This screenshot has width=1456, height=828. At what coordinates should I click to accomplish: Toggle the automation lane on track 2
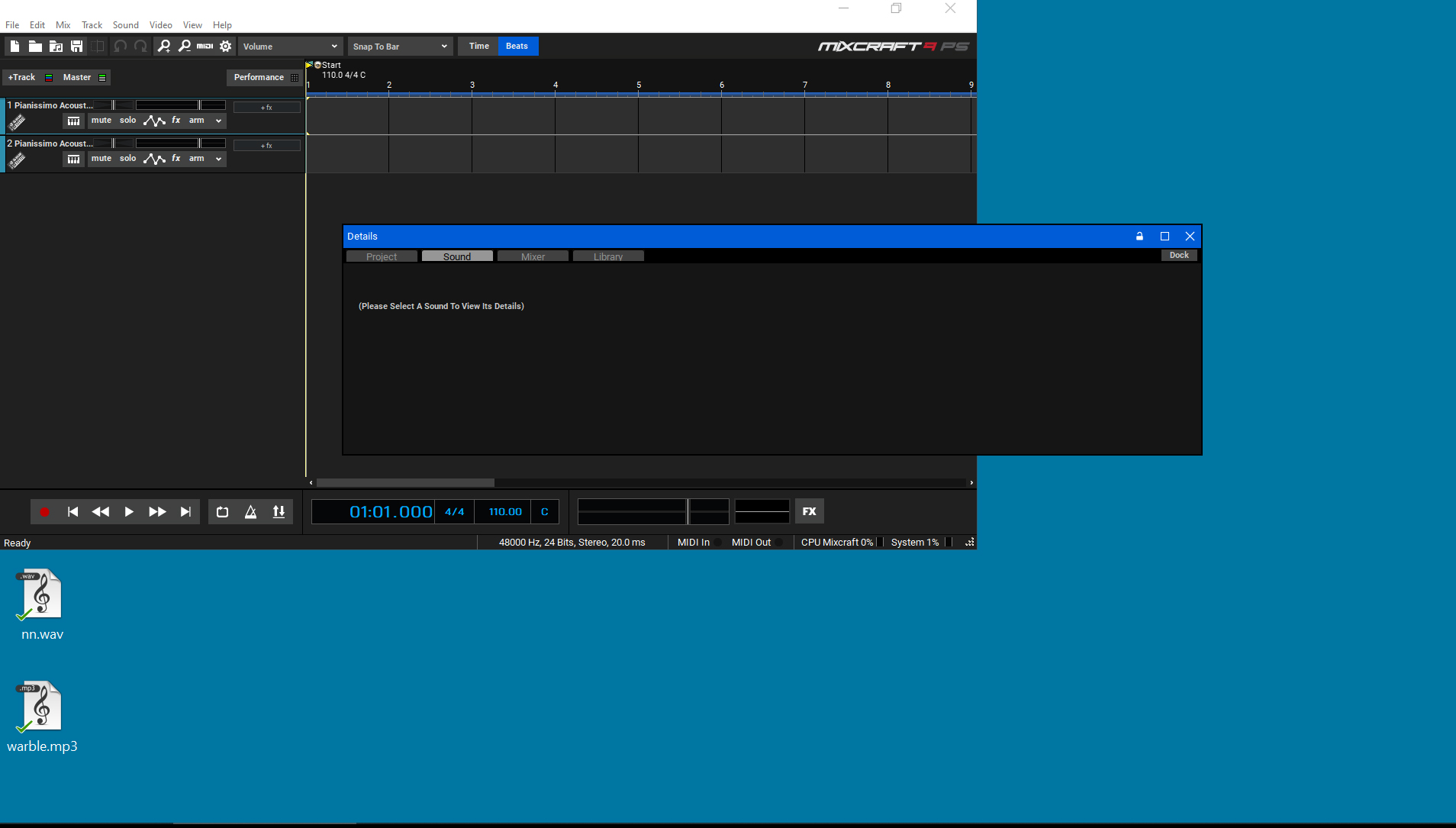(x=154, y=159)
